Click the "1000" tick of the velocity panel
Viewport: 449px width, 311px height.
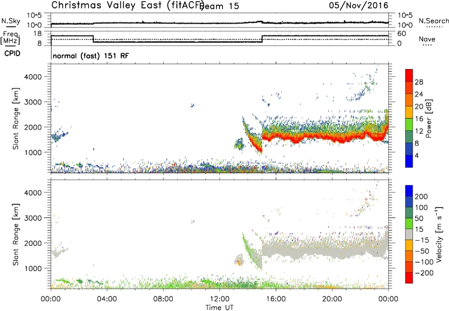pyautogui.click(x=33, y=268)
